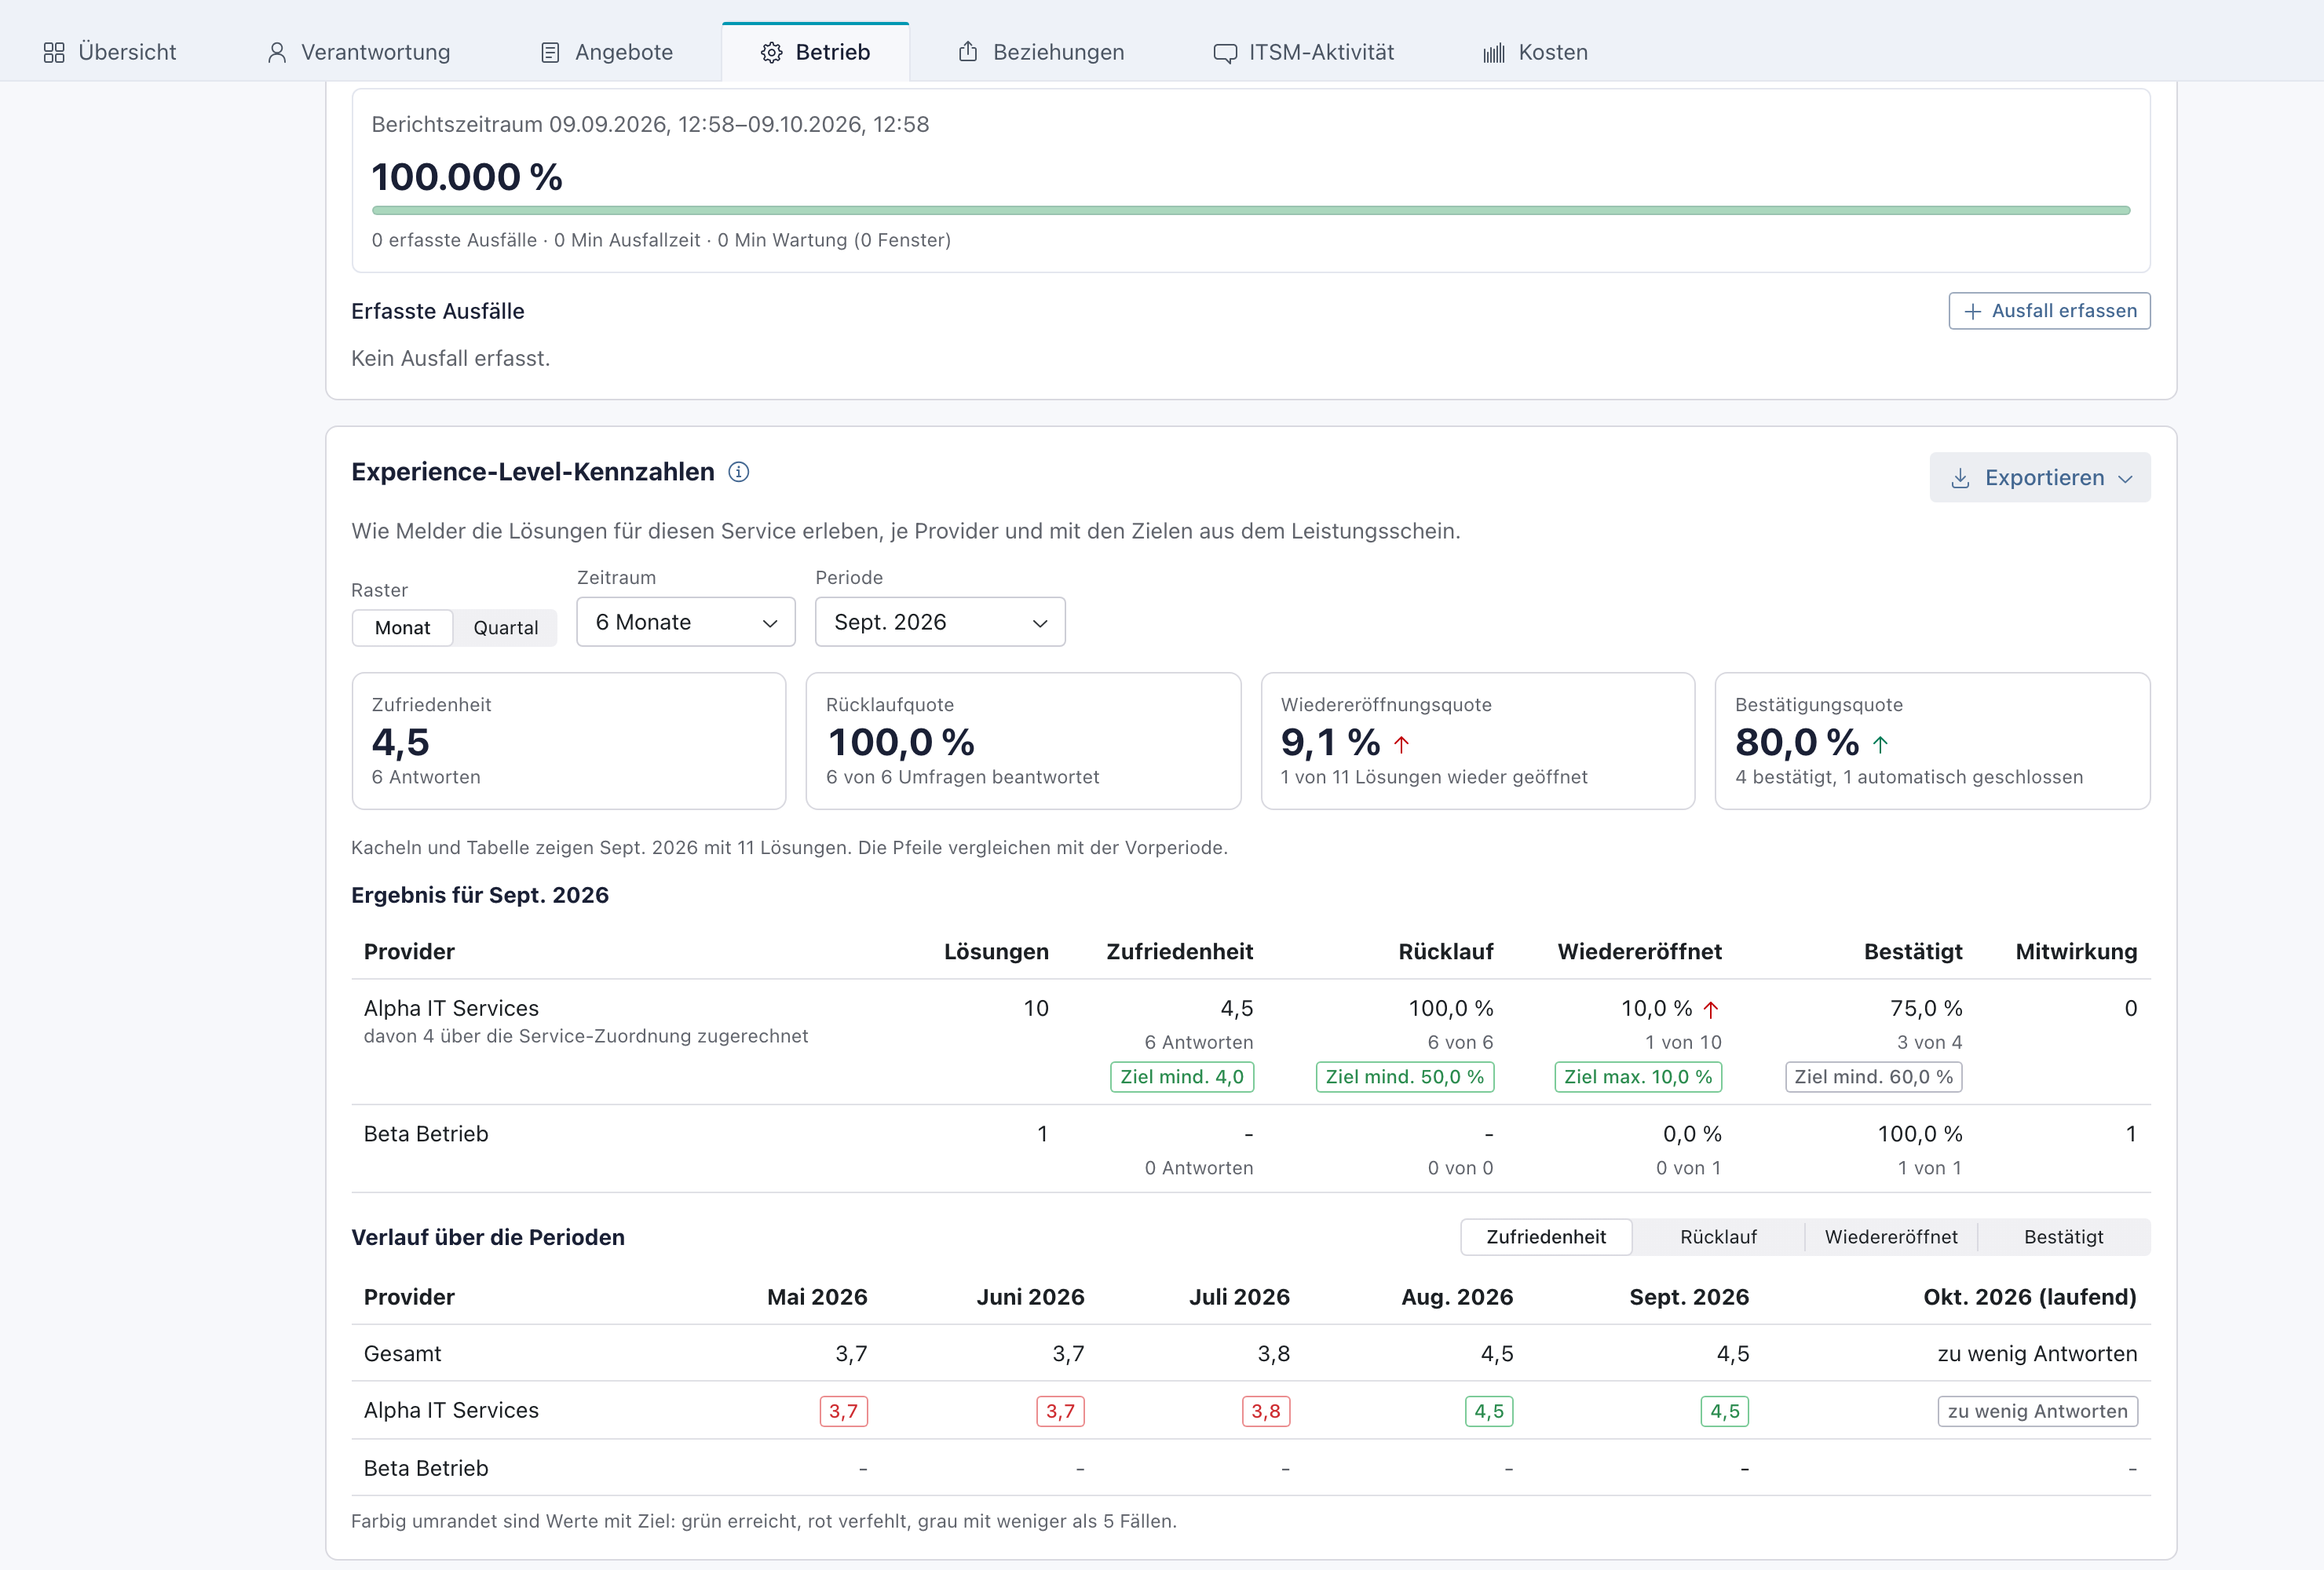Select the Beziehungen tab
The width and height of the screenshot is (2324, 1570).
point(1041,52)
